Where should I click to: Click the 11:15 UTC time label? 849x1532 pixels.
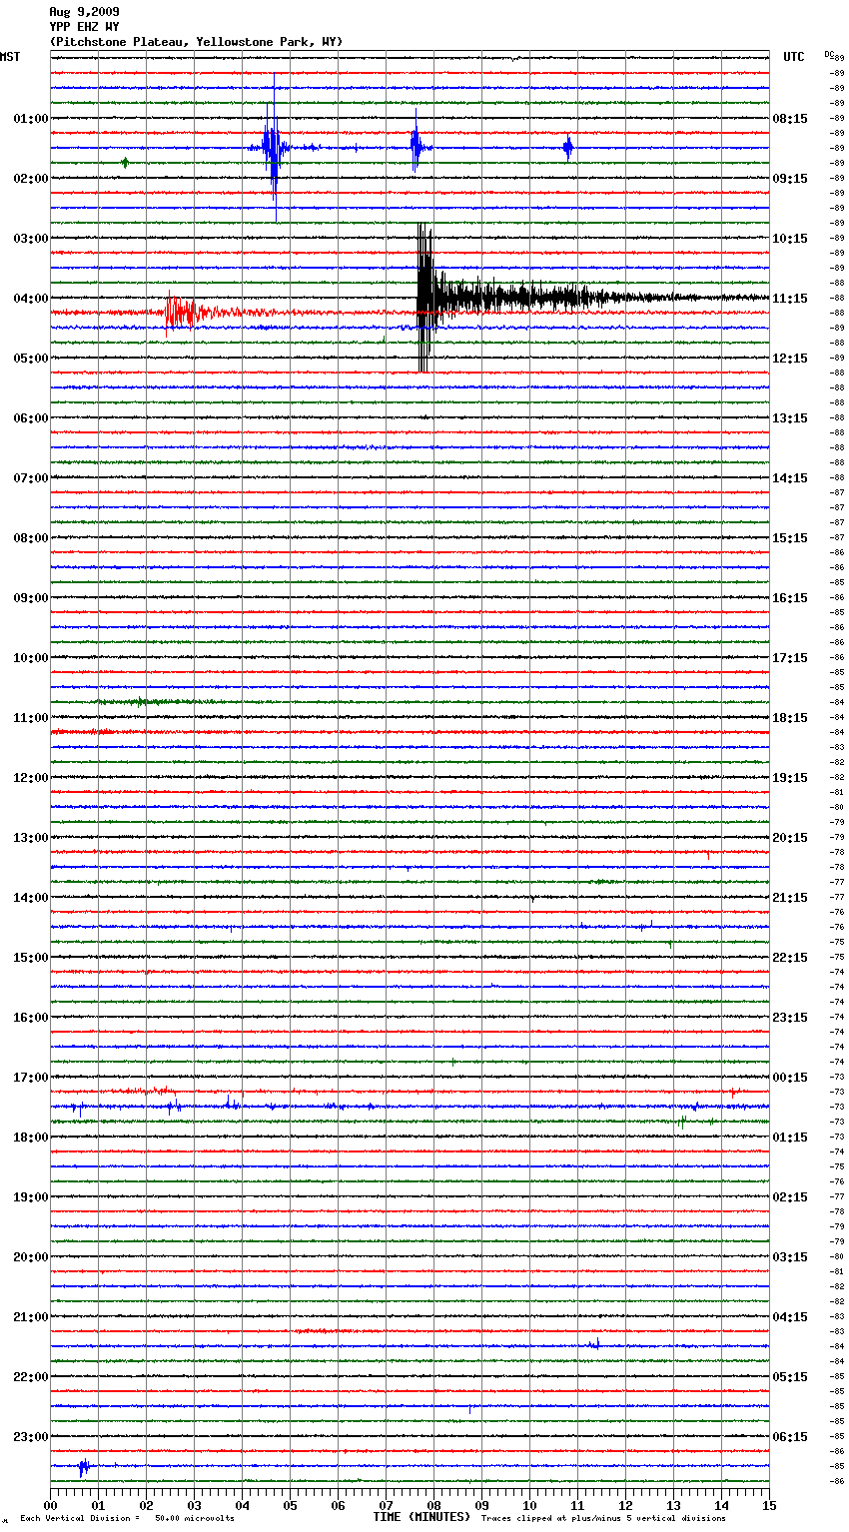pos(790,298)
